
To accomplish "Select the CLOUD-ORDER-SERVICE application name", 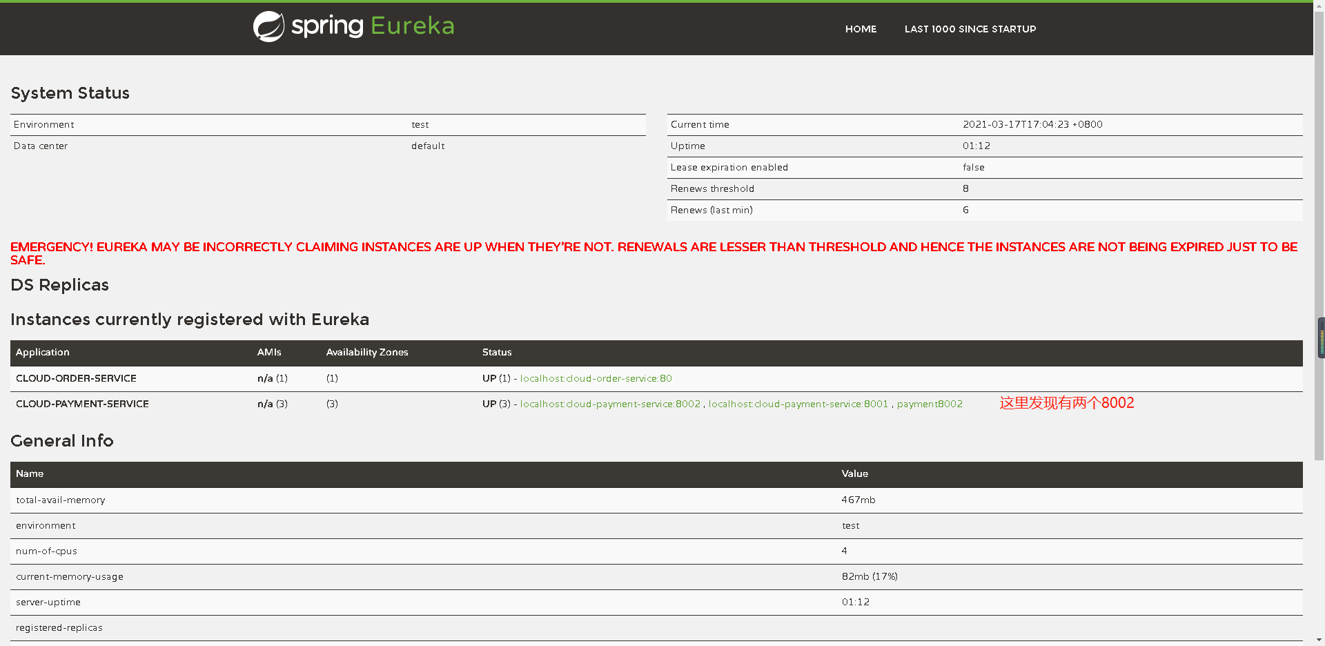I will click(76, 378).
